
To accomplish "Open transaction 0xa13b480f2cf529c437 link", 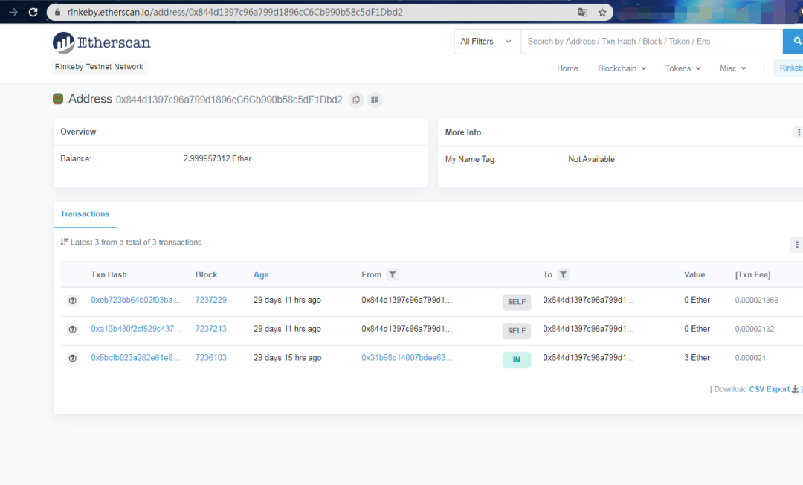I will (136, 329).
